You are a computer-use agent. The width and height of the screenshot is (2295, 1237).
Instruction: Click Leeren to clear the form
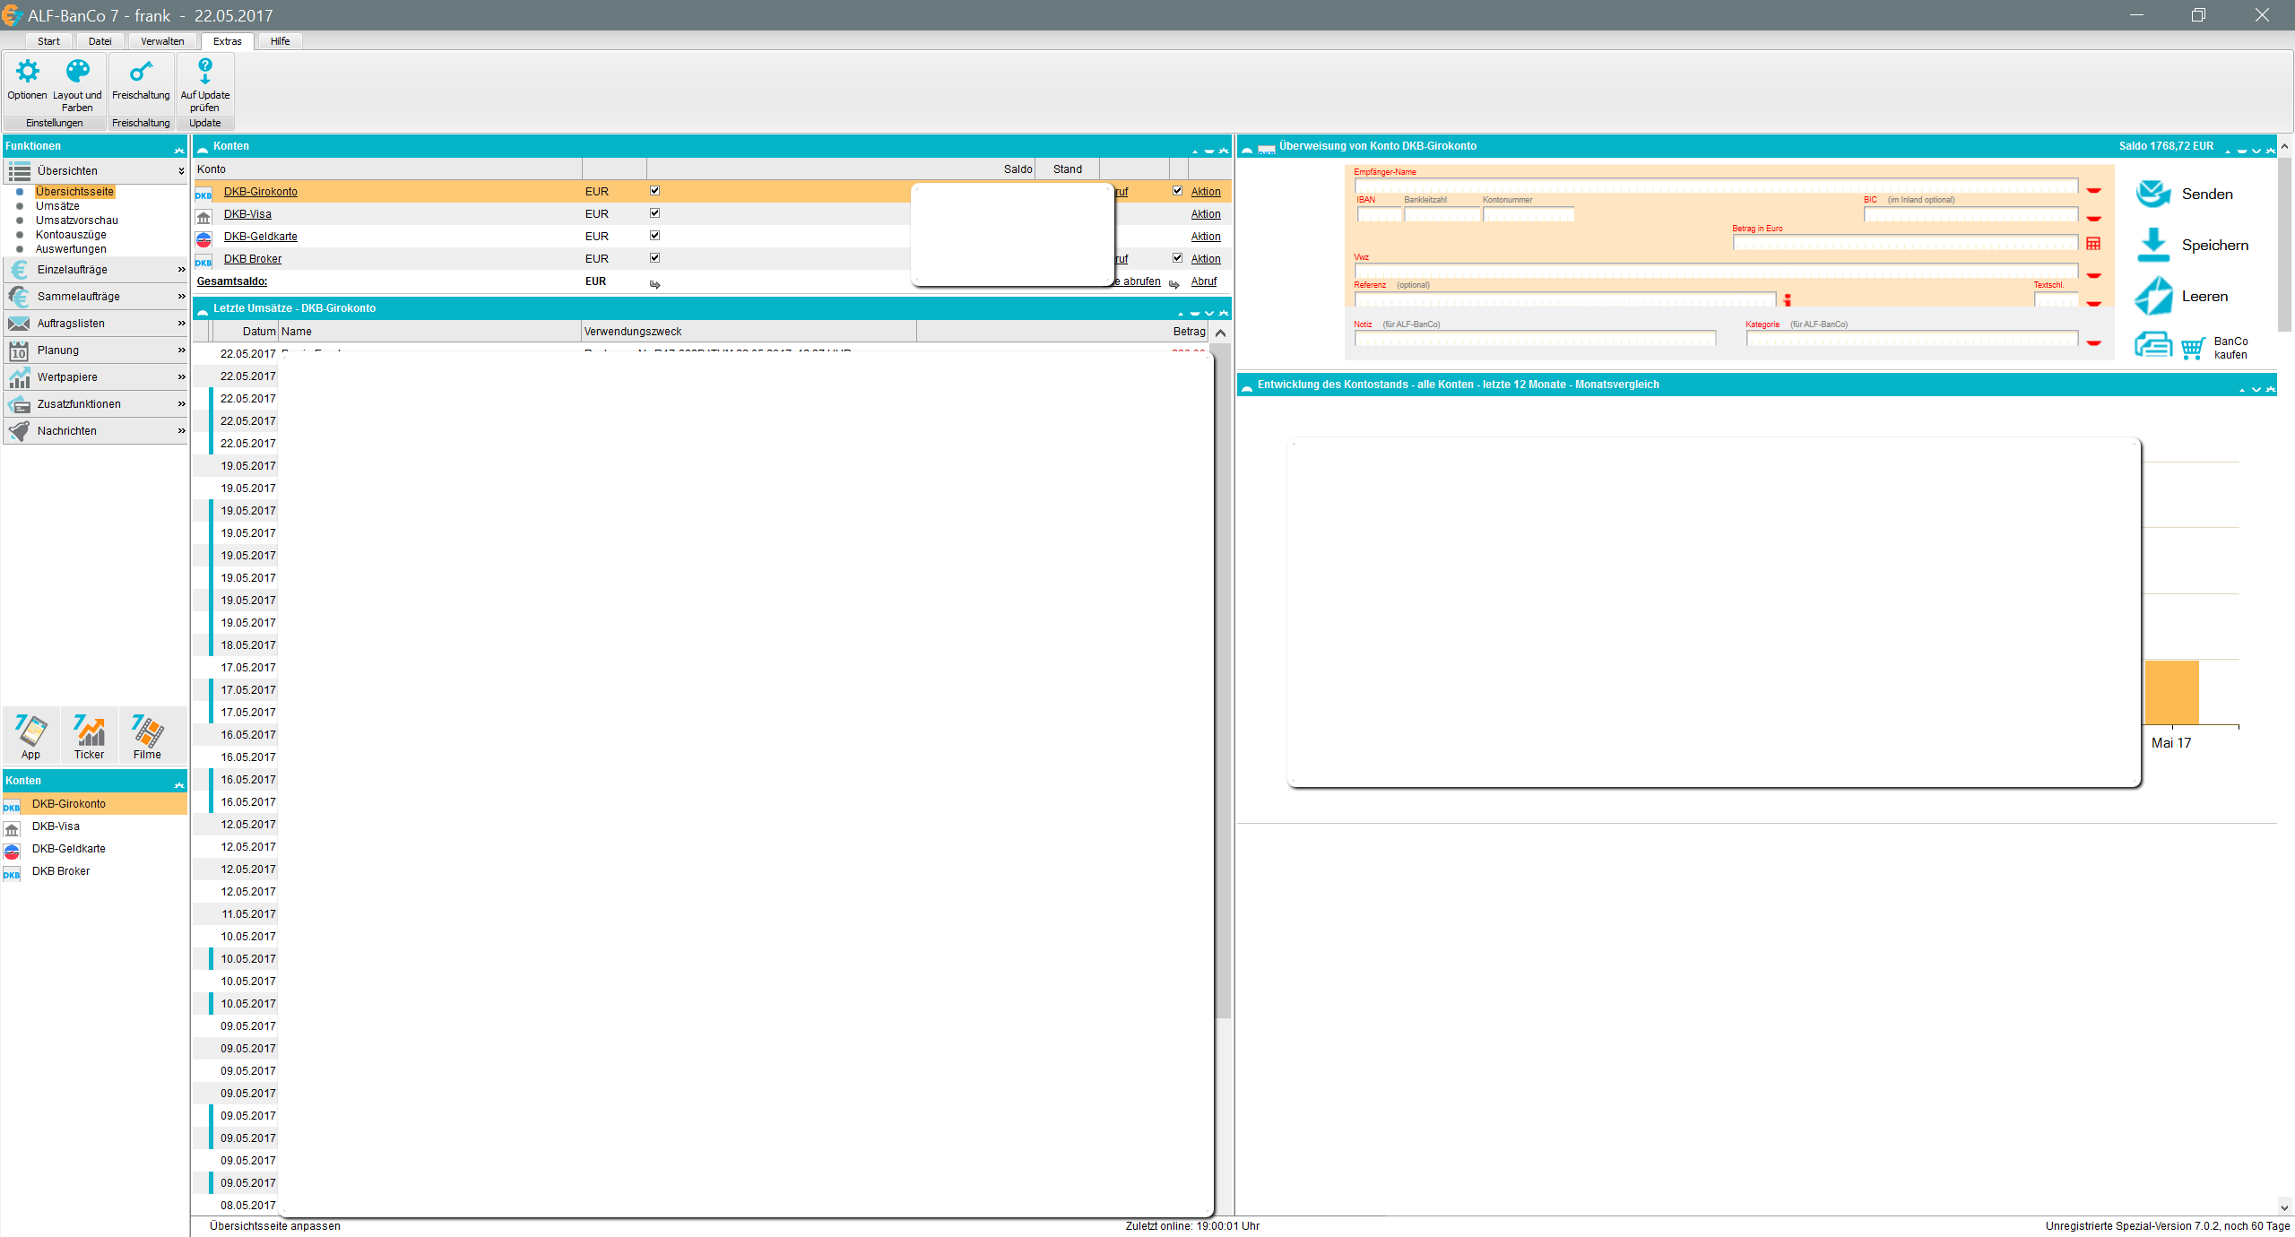pyautogui.click(x=2153, y=296)
